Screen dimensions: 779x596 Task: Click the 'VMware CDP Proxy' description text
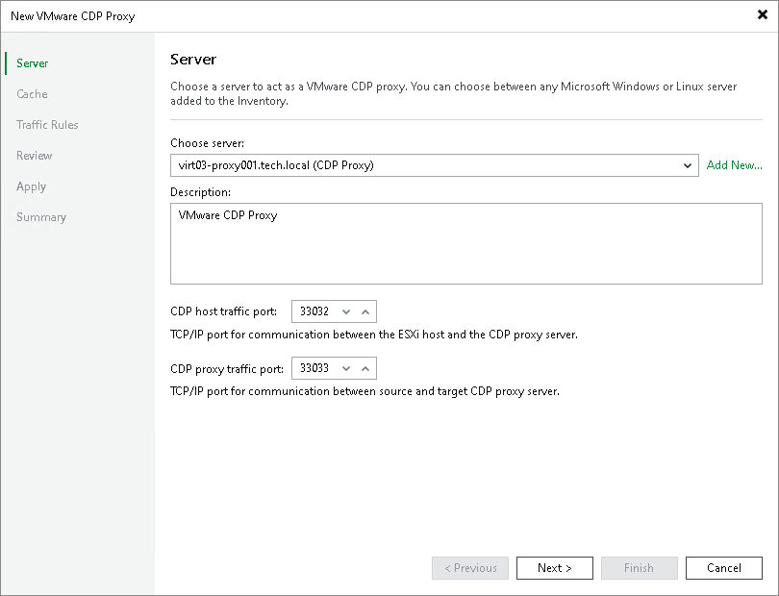coord(228,215)
